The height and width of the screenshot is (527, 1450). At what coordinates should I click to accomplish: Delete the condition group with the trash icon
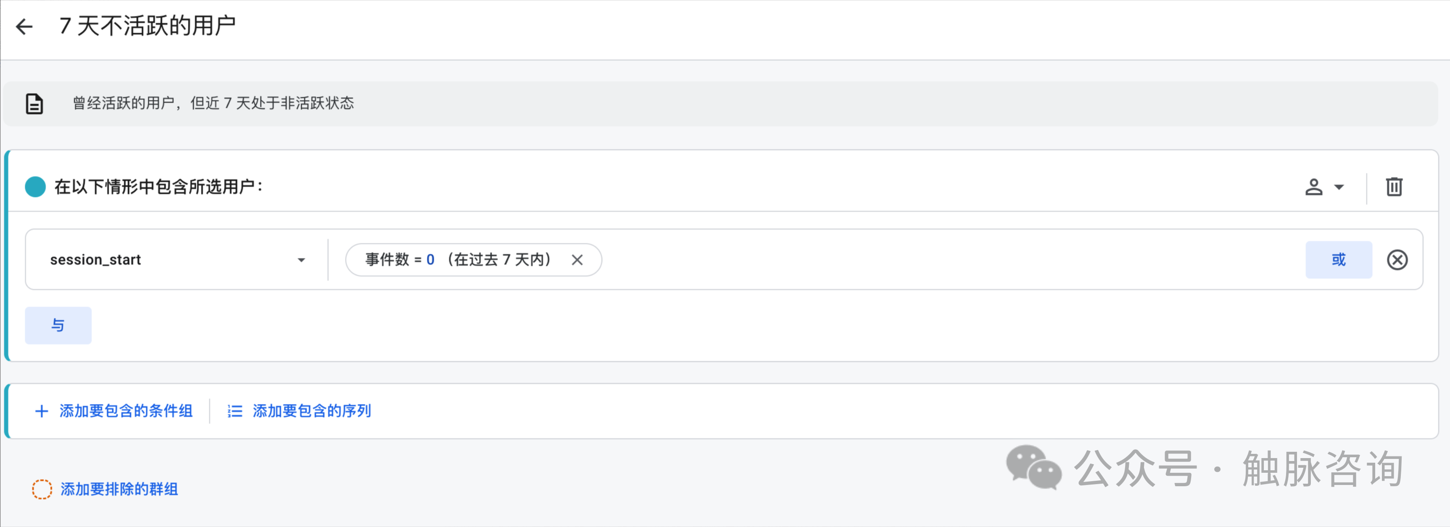(x=1394, y=187)
